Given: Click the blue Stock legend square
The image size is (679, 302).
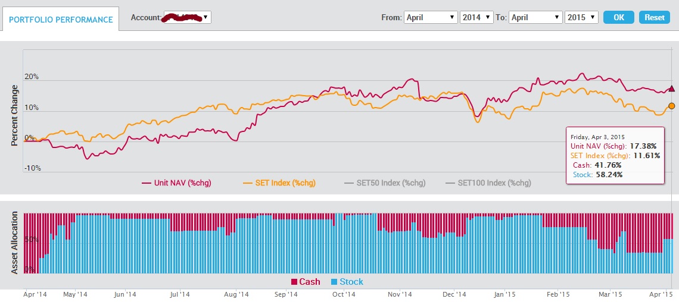Looking at the screenshot, I should [334, 282].
